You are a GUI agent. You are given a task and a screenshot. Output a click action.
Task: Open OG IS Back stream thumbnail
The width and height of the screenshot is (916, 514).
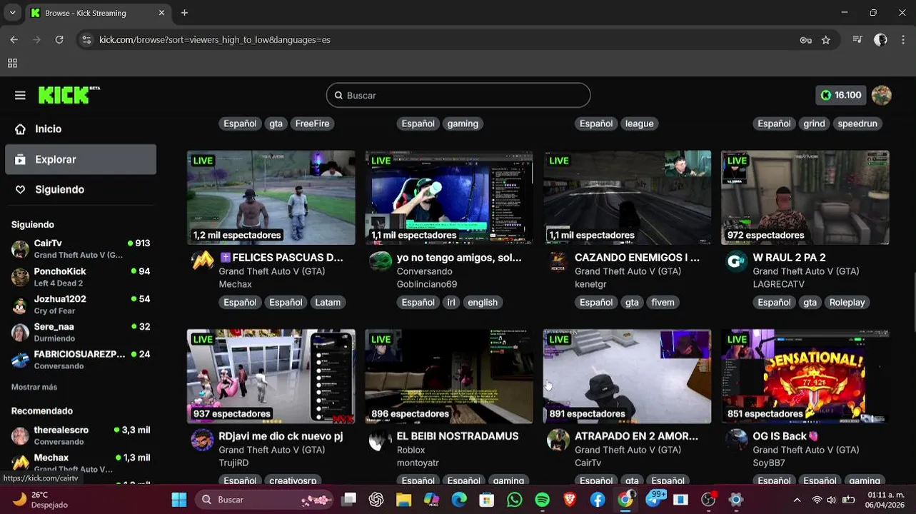coord(805,376)
